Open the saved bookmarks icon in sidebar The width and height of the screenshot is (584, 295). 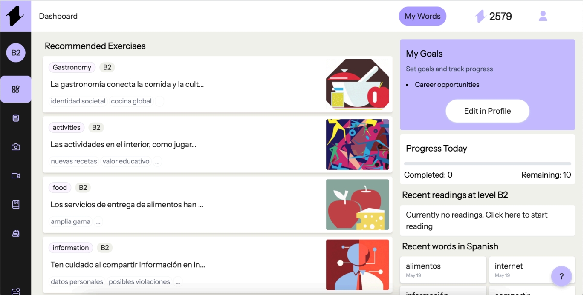[16, 204]
